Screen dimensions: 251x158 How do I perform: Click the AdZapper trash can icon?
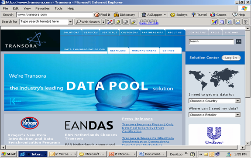pyautogui.click(x=144, y=15)
